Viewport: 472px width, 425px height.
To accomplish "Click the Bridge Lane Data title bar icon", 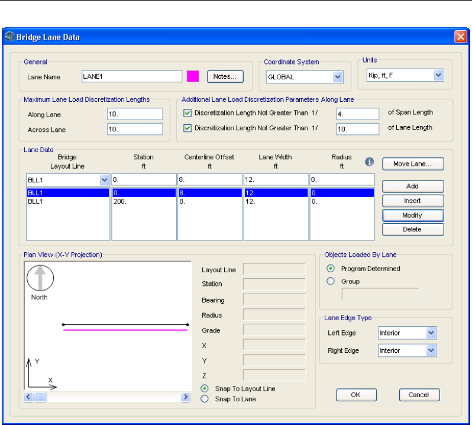I will coord(9,37).
